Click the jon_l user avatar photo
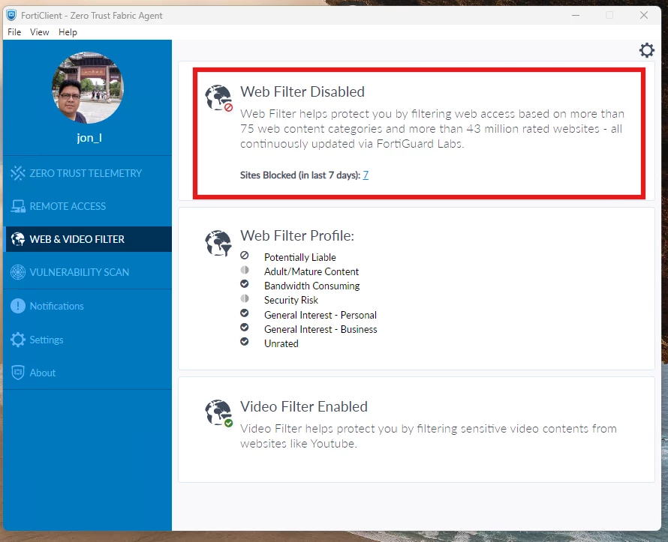Image resolution: width=668 pixels, height=542 pixels. click(88, 88)
